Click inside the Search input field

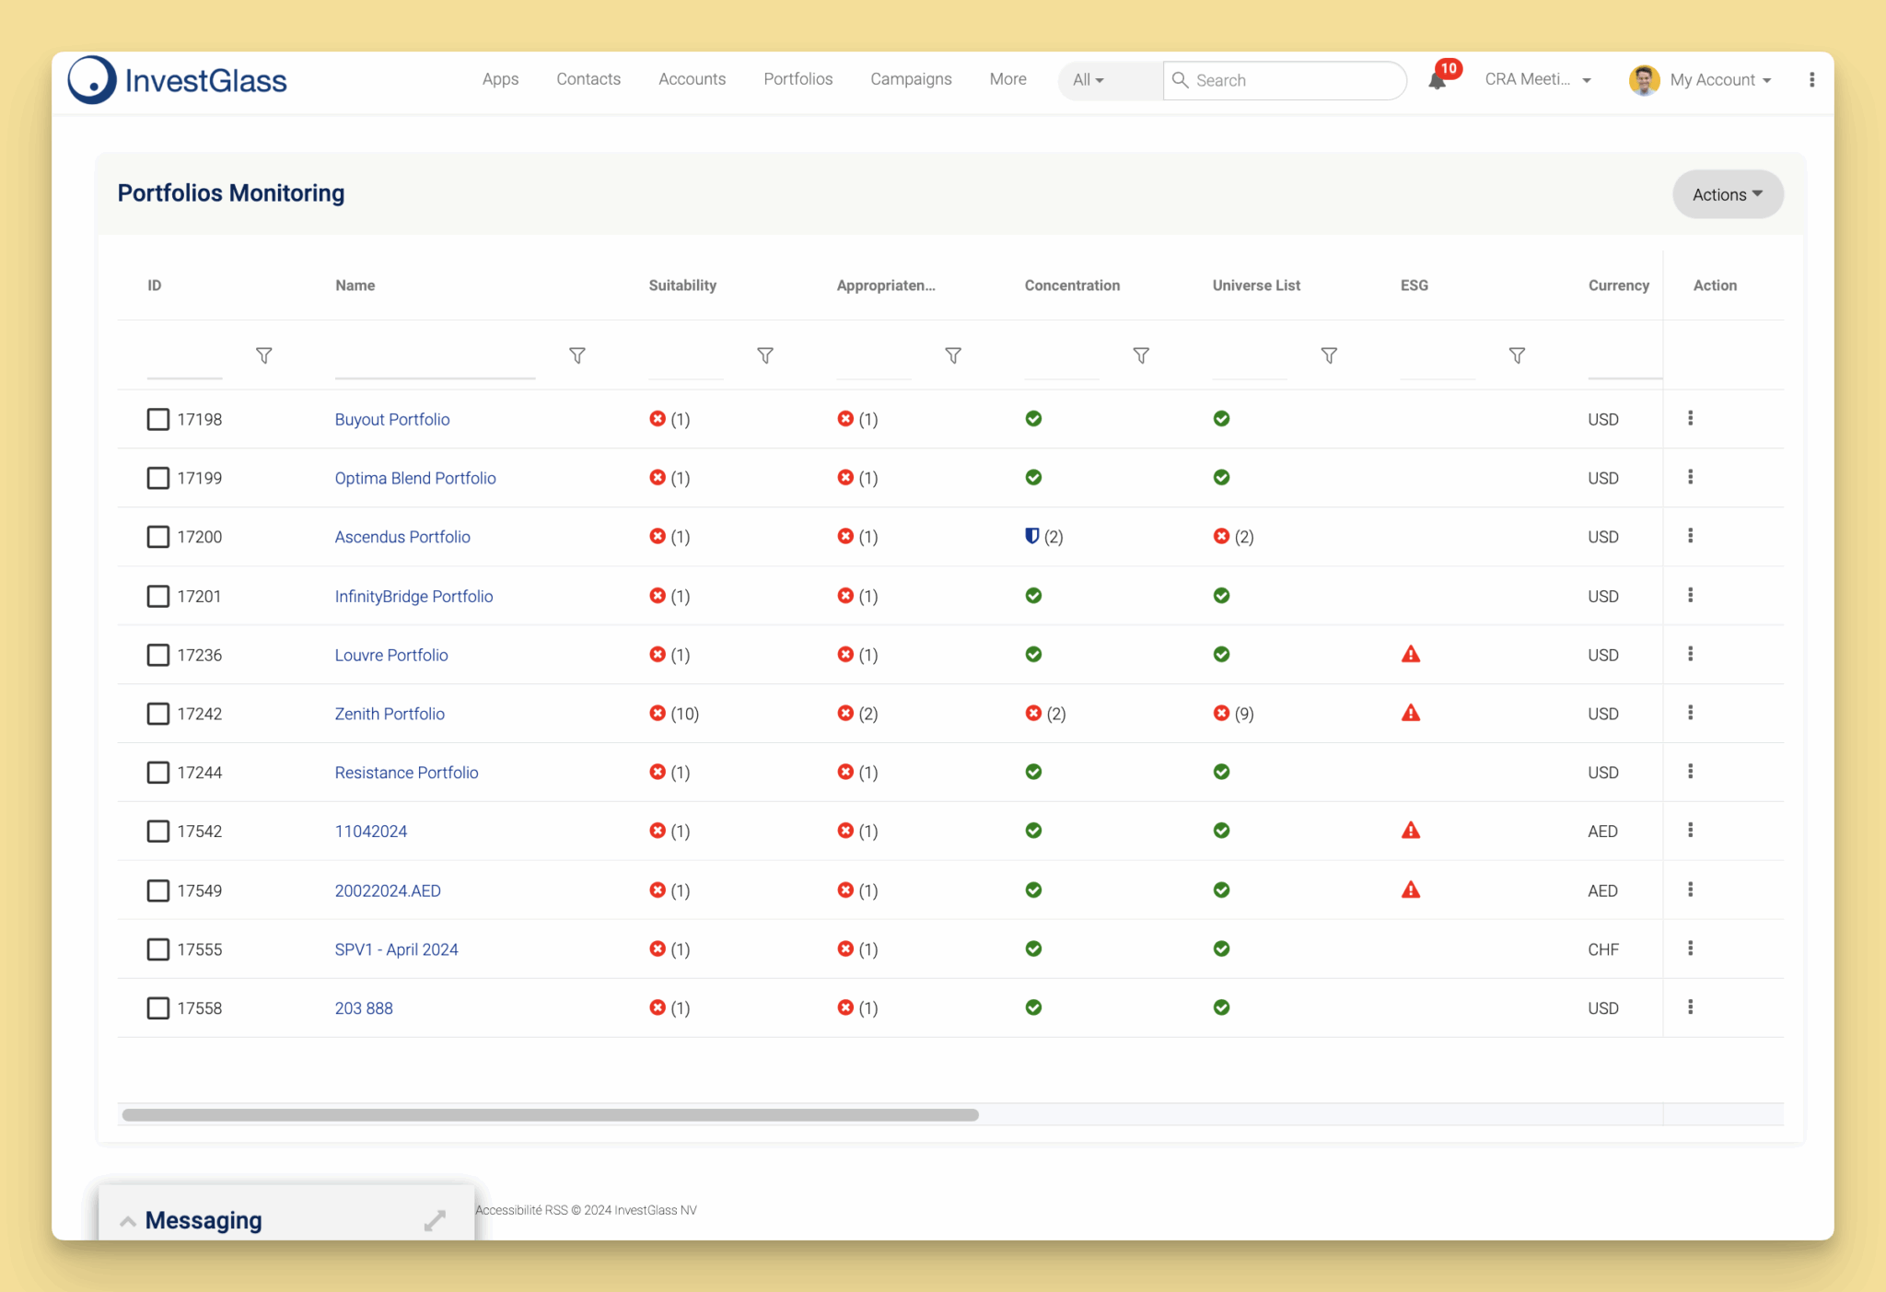click(1285, 80)
